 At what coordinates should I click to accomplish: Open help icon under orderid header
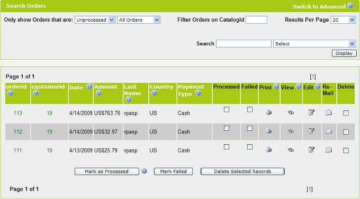11,93
